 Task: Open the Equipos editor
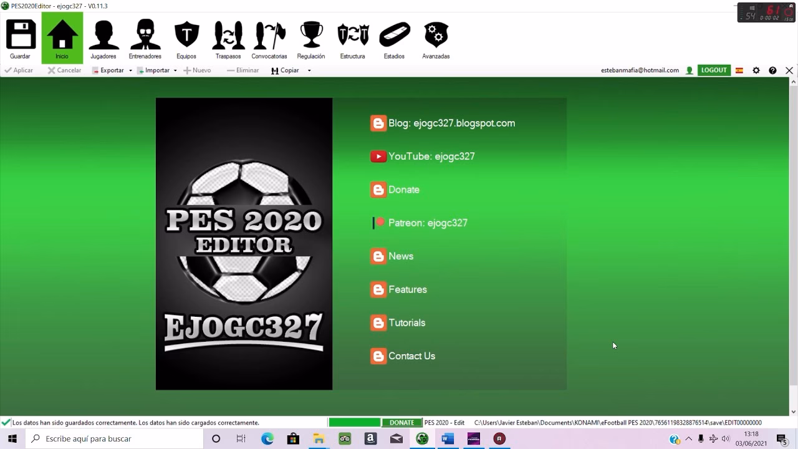coord(186,39)
